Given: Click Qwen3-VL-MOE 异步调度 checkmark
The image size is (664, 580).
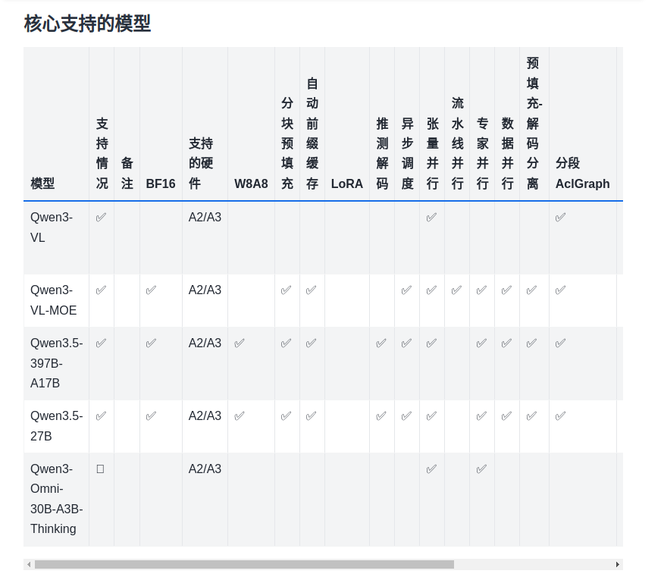Looking at the screenshot, I should point(406,290).
